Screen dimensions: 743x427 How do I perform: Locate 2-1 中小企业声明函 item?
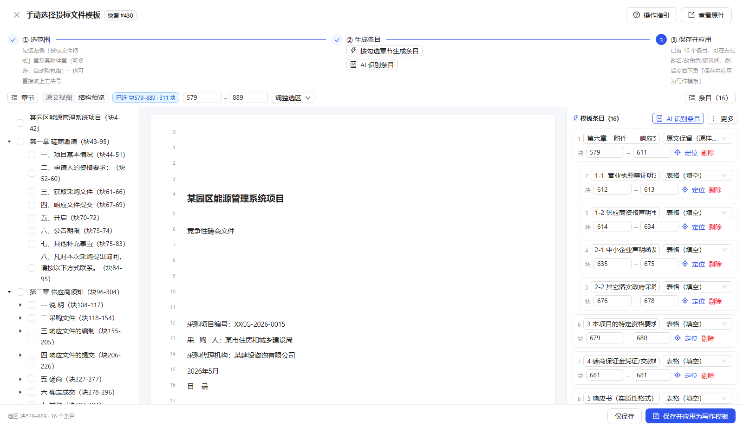[x=693, y=264]
